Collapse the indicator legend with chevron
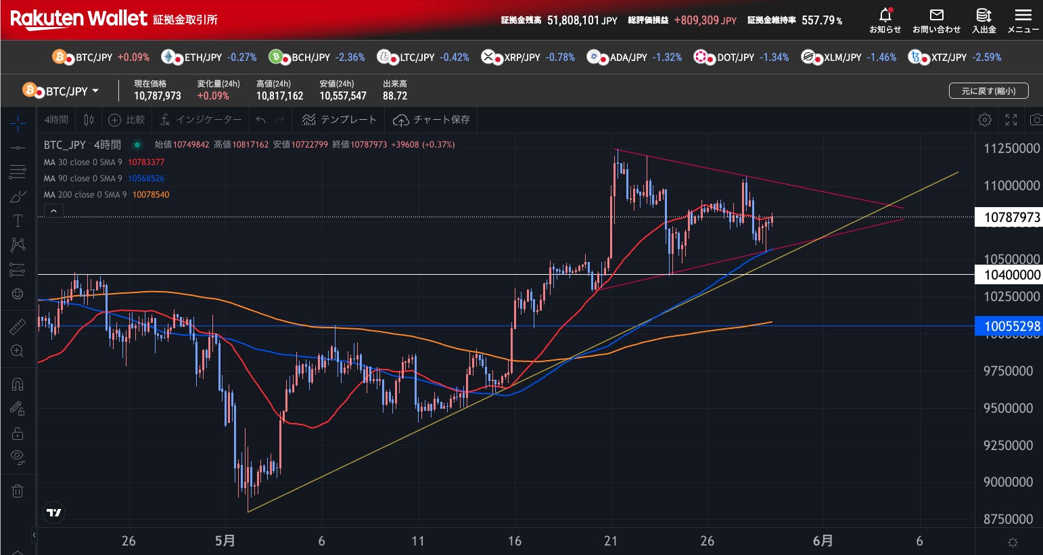 coord(53,212)
